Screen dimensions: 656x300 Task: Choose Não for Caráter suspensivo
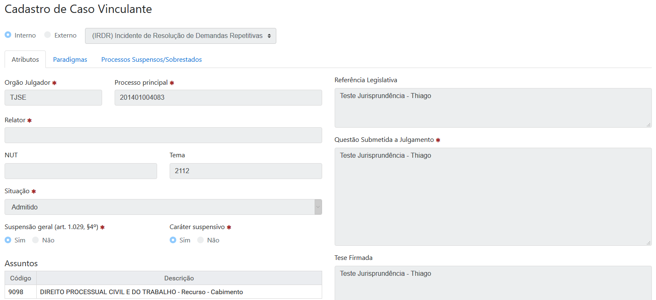coord(200,240)
